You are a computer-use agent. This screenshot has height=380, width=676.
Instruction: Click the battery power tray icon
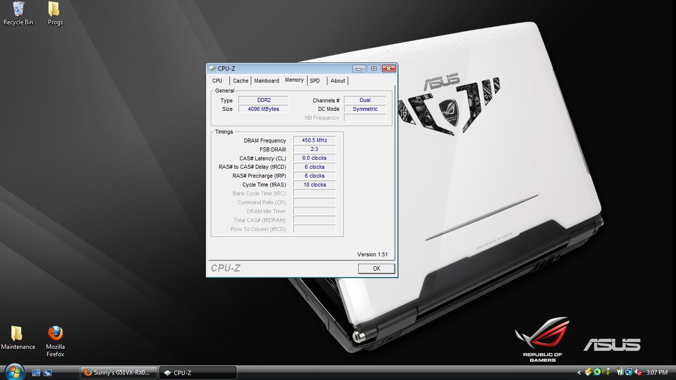[x=620, y=372]
